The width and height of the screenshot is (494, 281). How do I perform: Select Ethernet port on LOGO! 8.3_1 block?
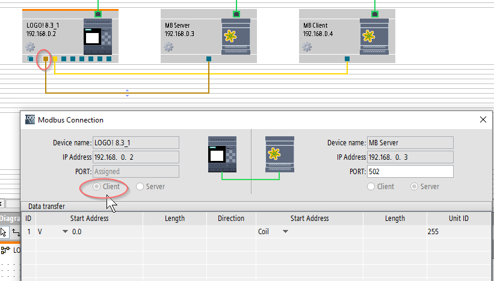[x=98, y=14]
